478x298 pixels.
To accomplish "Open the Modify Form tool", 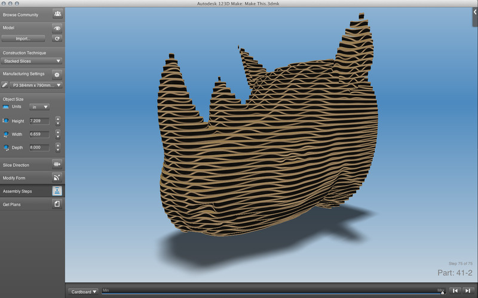I will click(x=57, y=178).
